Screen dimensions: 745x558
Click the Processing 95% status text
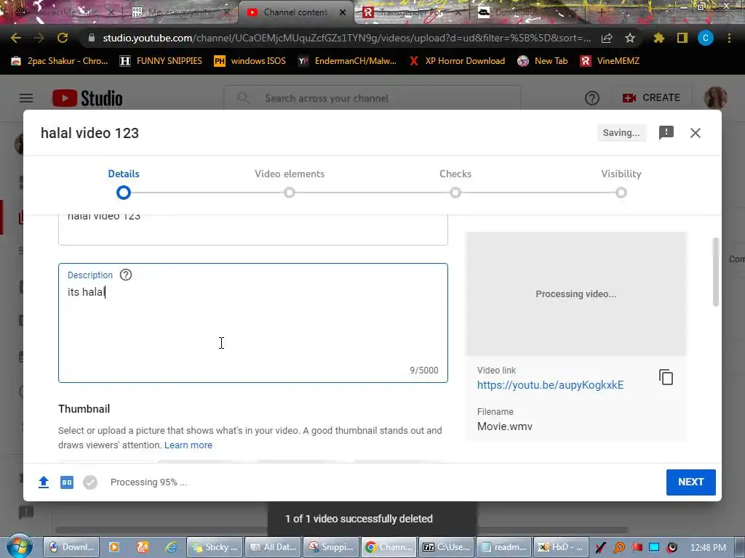pos(148,482)
